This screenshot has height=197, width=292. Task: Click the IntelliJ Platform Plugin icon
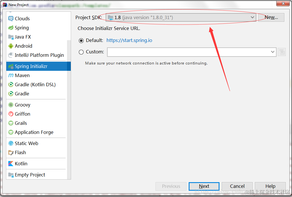(11, 55)
